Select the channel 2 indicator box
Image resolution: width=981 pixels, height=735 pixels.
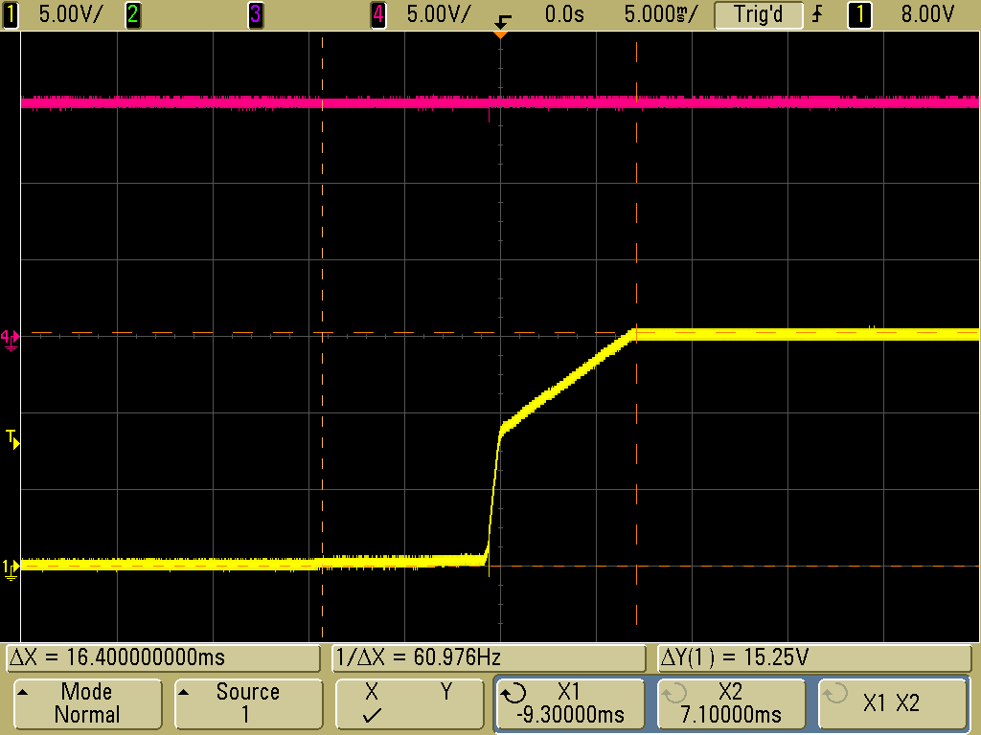(132, 14)
